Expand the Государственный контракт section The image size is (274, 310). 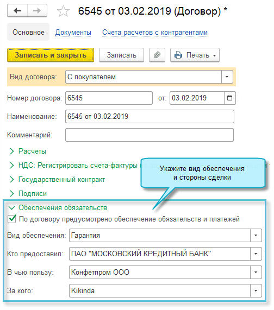tap(57, 180)
